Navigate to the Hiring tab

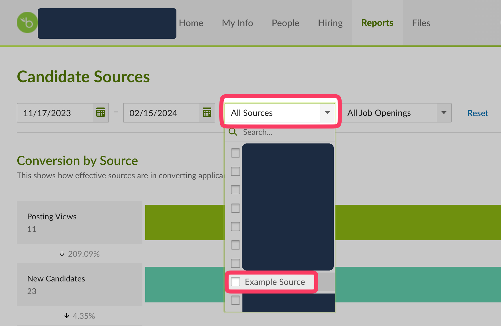click(x=330, y=23)
